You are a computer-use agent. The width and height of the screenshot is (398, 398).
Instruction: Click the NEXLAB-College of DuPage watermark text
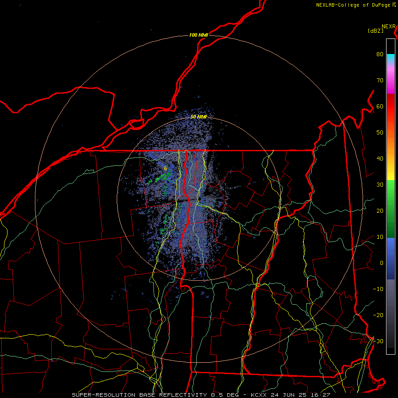pos(353,5)
